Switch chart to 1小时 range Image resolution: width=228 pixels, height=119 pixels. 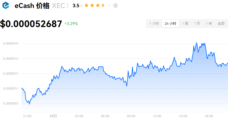(x=154, y=23)
